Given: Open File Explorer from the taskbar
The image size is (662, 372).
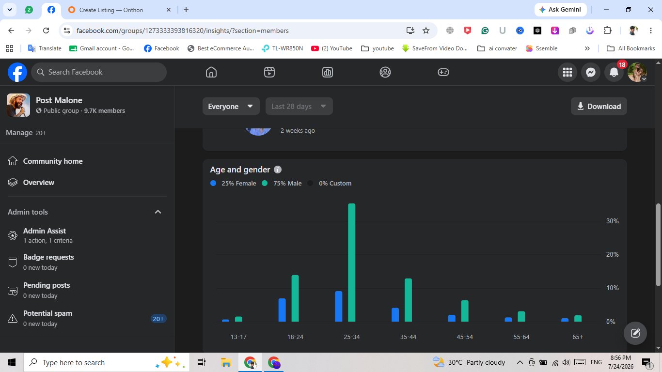Looking at the screenshot, I should [x=225, y=362].
